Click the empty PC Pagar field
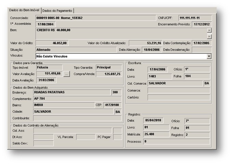This screenshot has height=164, width=231. click(x=118, y=137)
